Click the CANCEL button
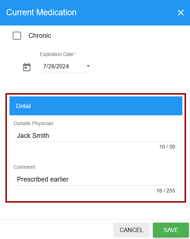Viewport: 190px width, 239px height. (132, 230)
